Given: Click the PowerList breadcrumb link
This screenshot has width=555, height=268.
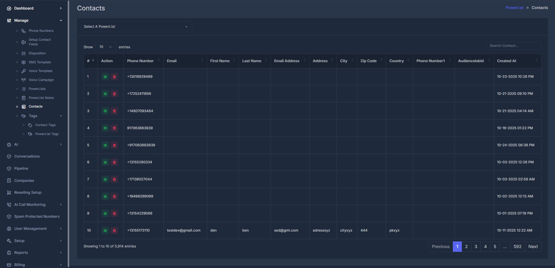Looking at the screenshot, I should click(514, 8).
